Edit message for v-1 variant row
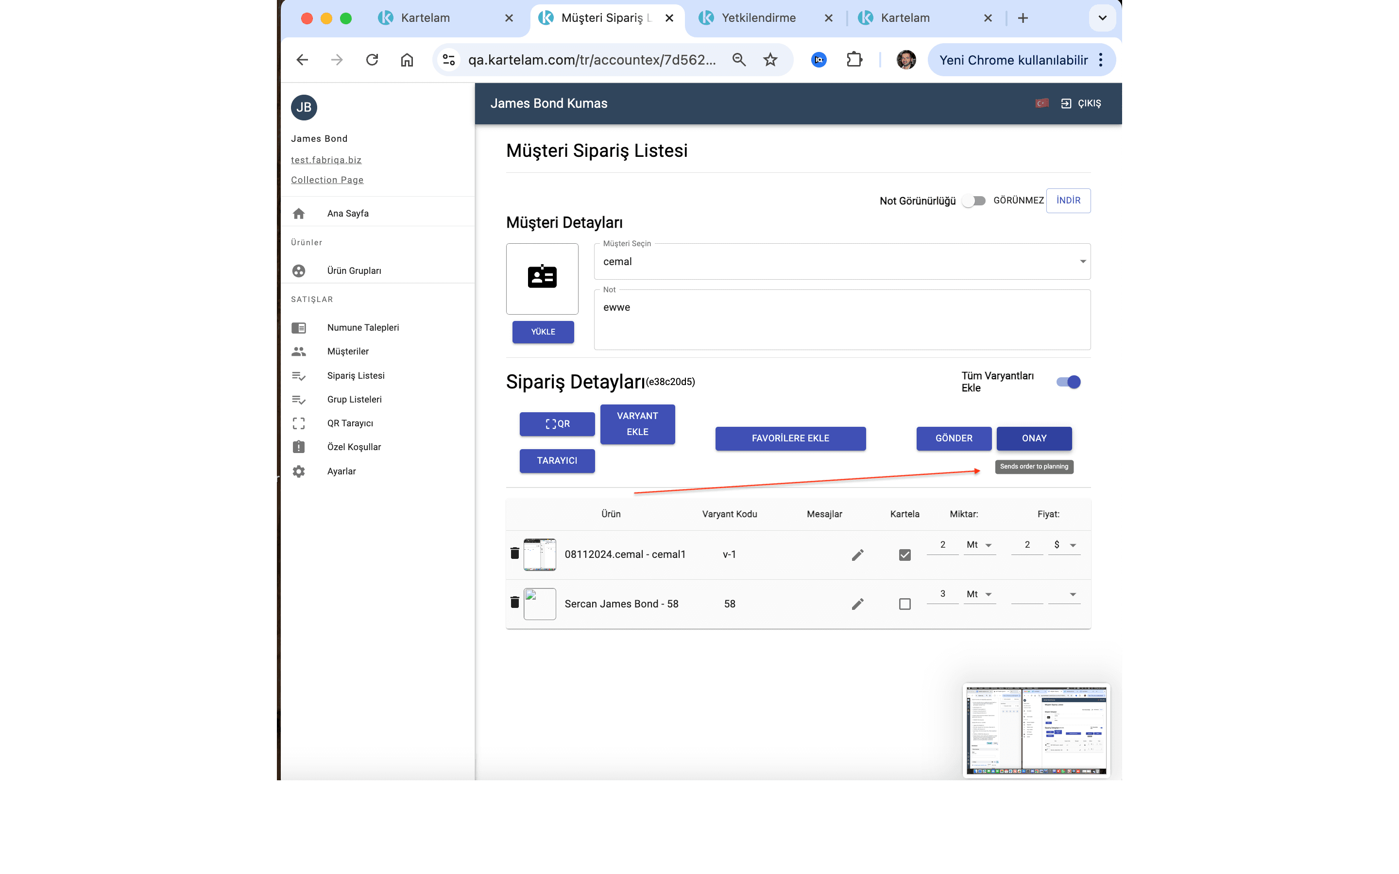Image resolution: width=1399 pixels, height=874 pixels. 857,555
